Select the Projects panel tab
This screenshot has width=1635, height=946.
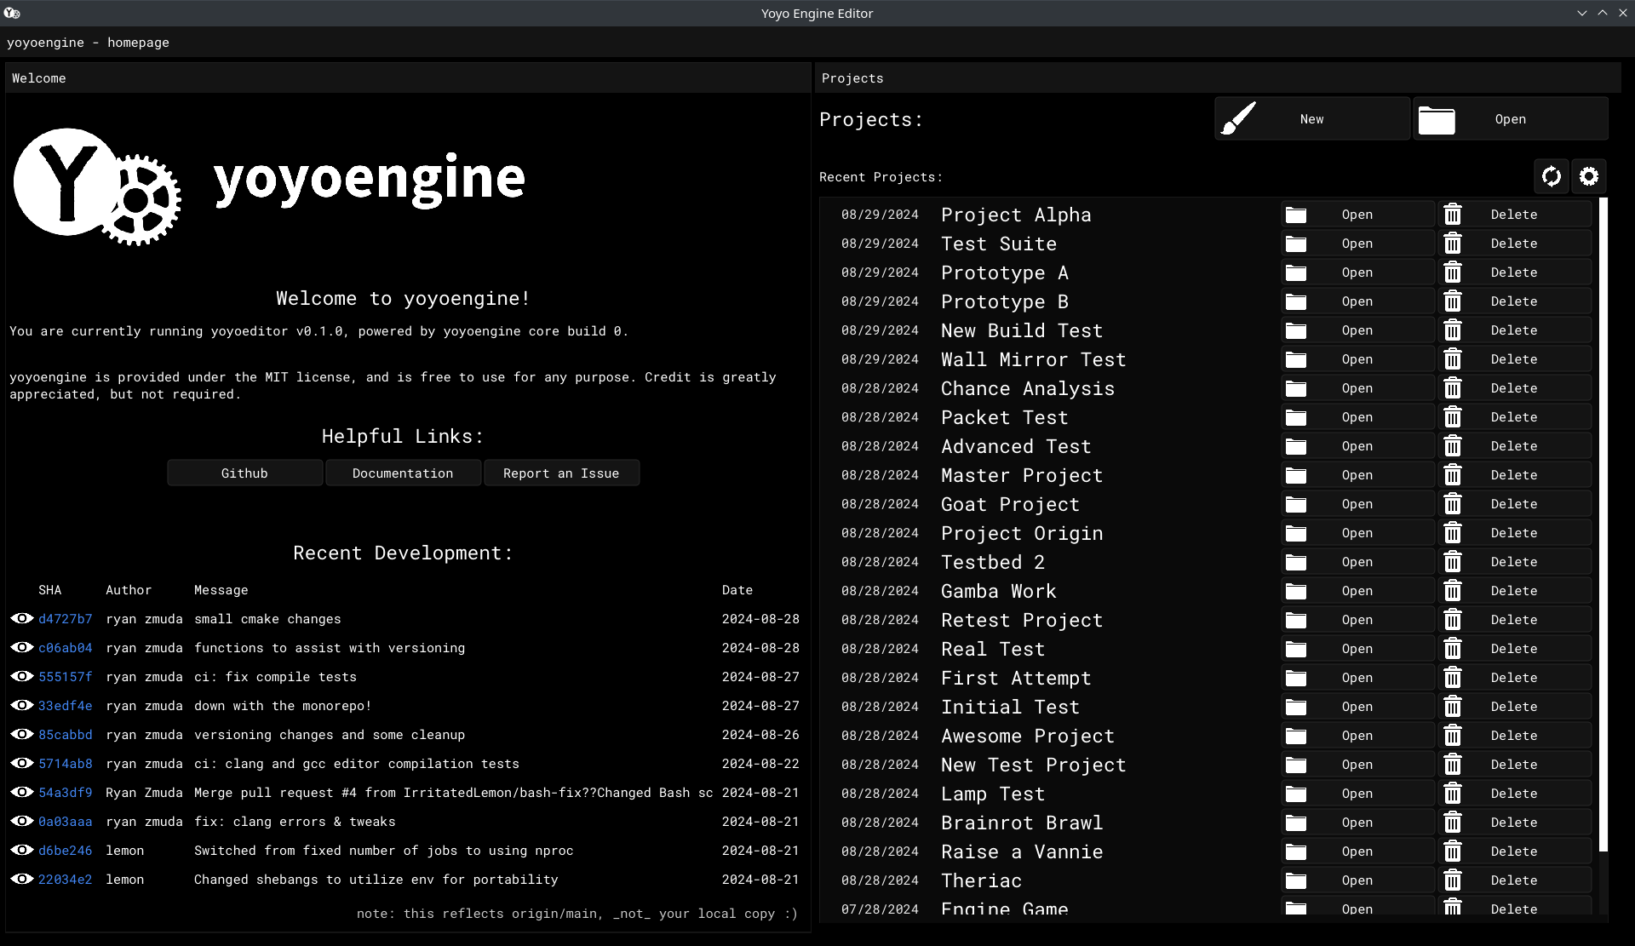[x=852, y=78]
